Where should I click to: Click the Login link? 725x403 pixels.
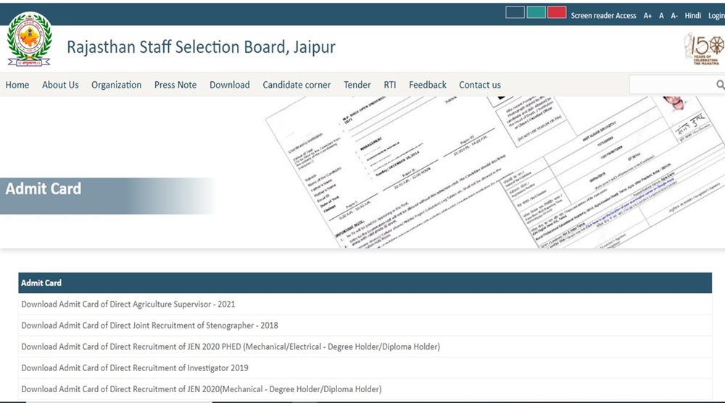tap(716, 15)
